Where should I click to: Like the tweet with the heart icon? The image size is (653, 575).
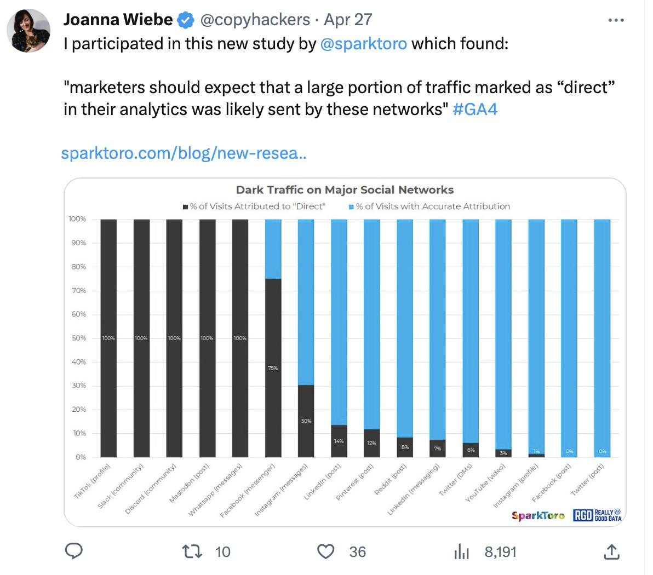point(326,551)
